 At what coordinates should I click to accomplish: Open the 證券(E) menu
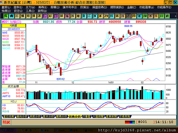pos(18,7)
